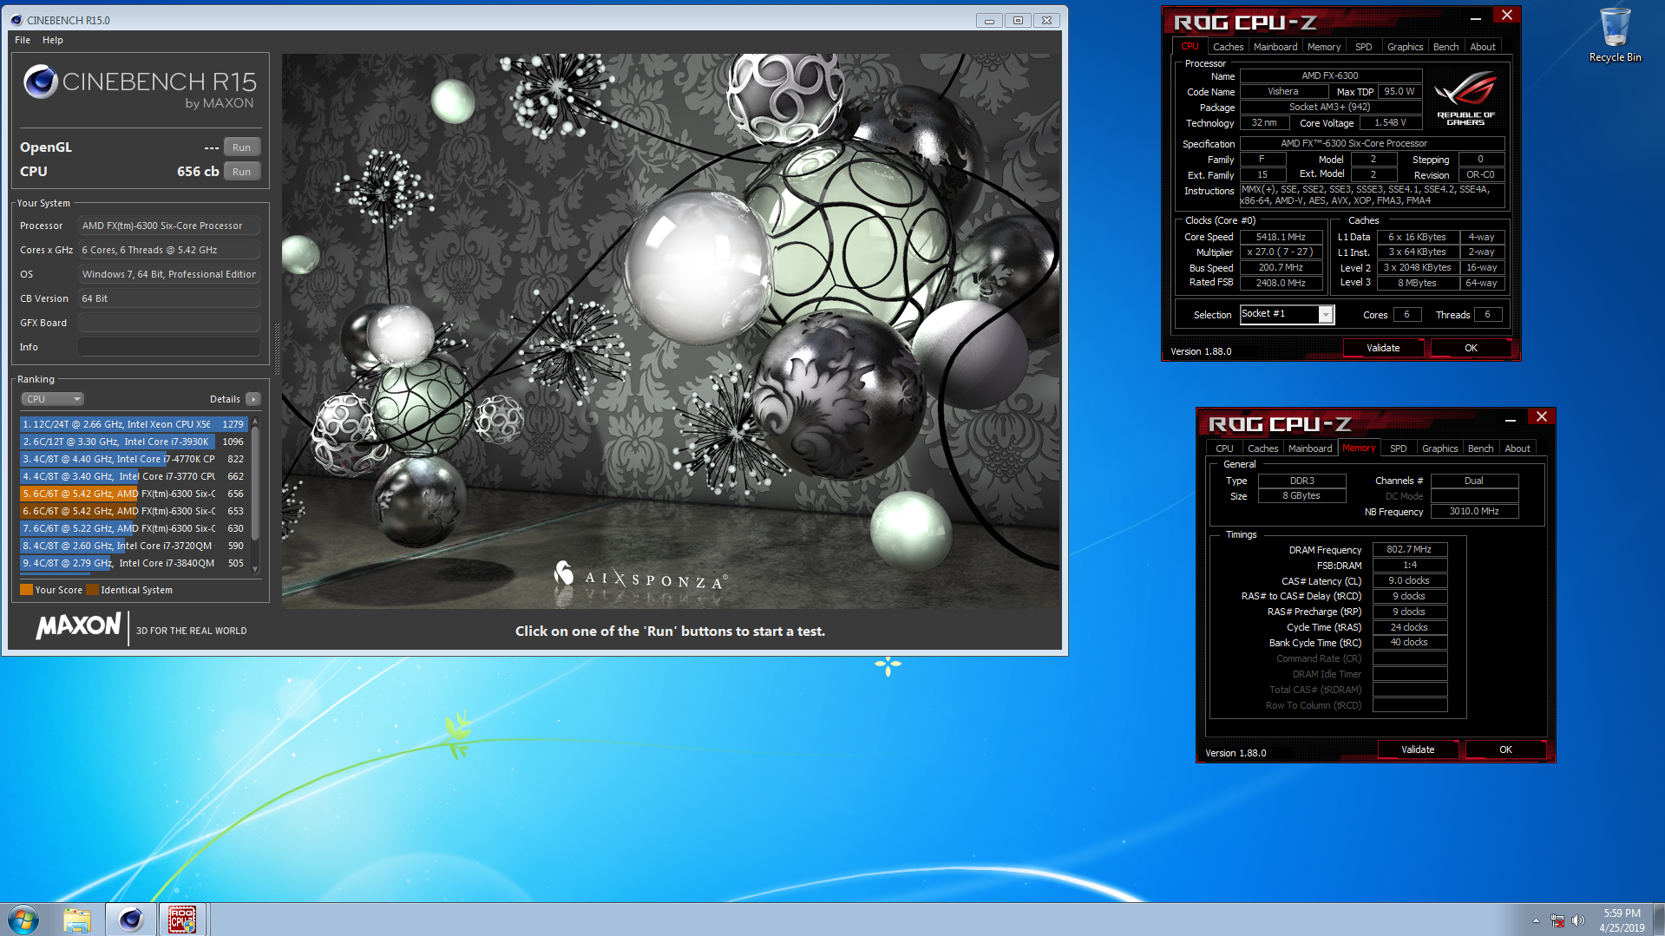Open the CPU ranking type dropdown
The width and height of the screenshot is (1665, 936).
coord(52,399)
